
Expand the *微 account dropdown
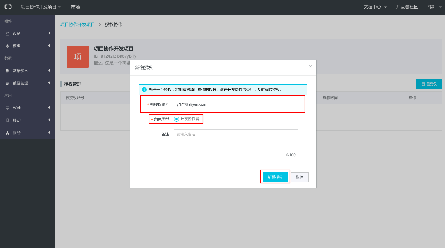click(x=434, y=7)
